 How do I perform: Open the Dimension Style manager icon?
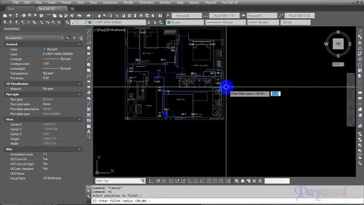[x=206, y=15]
